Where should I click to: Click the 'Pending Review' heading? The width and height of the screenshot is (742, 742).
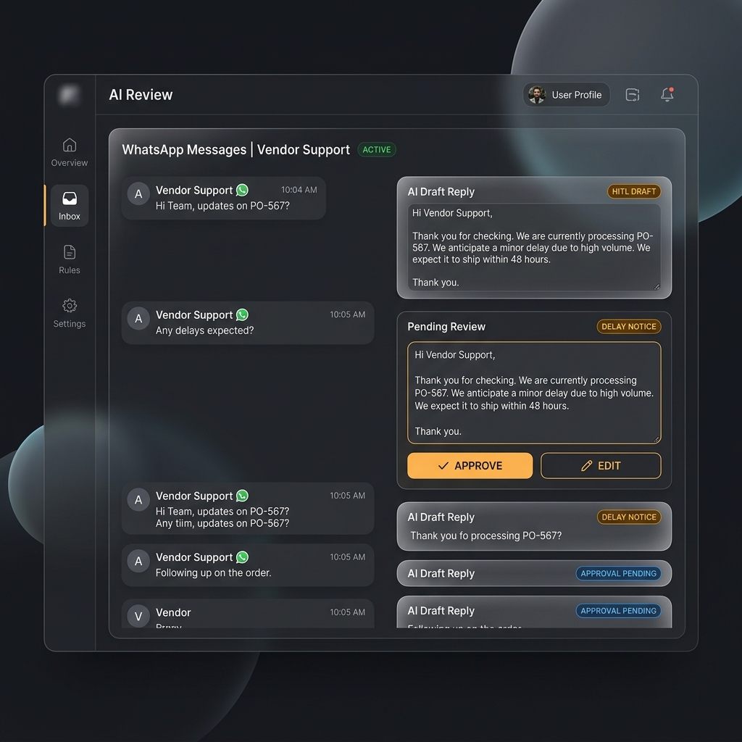[x=446, y=327]
